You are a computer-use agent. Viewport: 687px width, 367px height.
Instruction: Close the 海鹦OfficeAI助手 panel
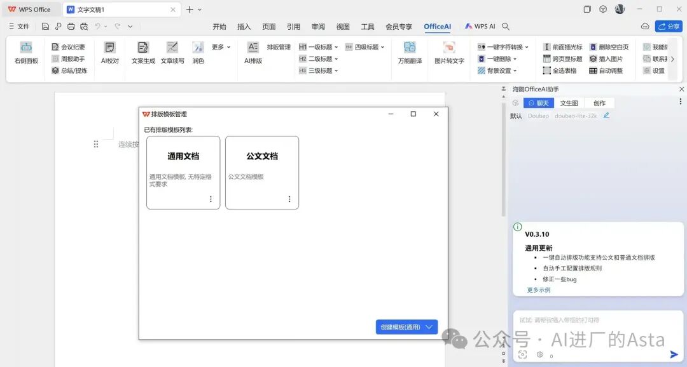tap(681, 90)
